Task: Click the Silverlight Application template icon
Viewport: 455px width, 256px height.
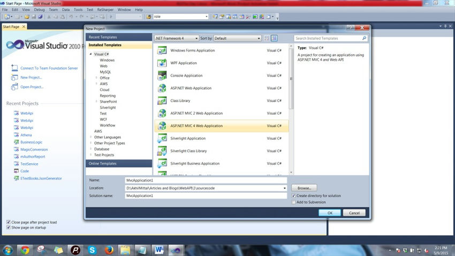Action: pos(162,139)
